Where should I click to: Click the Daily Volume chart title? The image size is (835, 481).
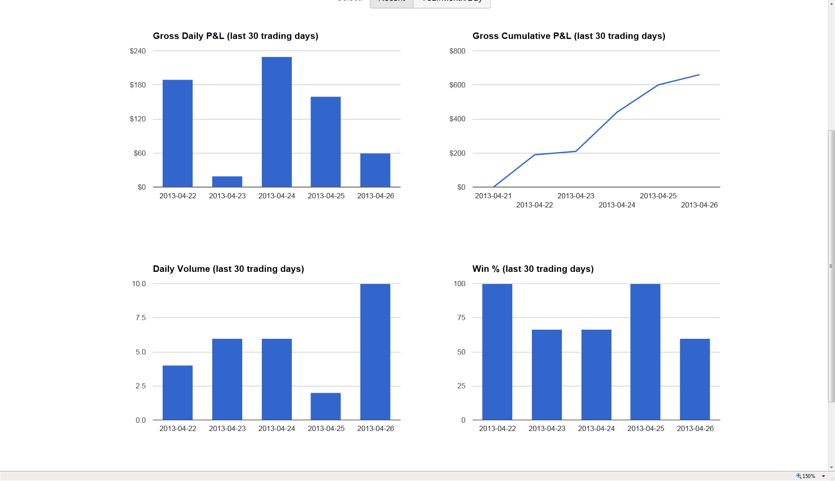point(228,269)
